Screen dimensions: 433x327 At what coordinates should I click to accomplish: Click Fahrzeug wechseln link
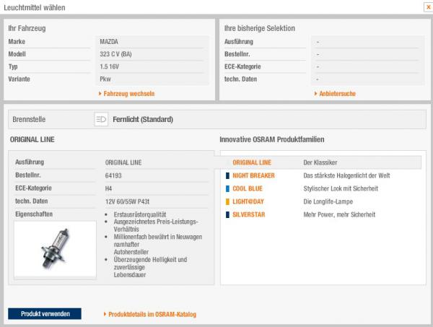[x=129, y=94]
